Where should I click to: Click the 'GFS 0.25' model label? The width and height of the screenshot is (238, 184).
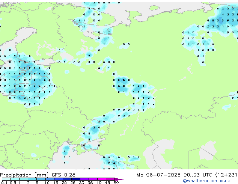point(63,175)
